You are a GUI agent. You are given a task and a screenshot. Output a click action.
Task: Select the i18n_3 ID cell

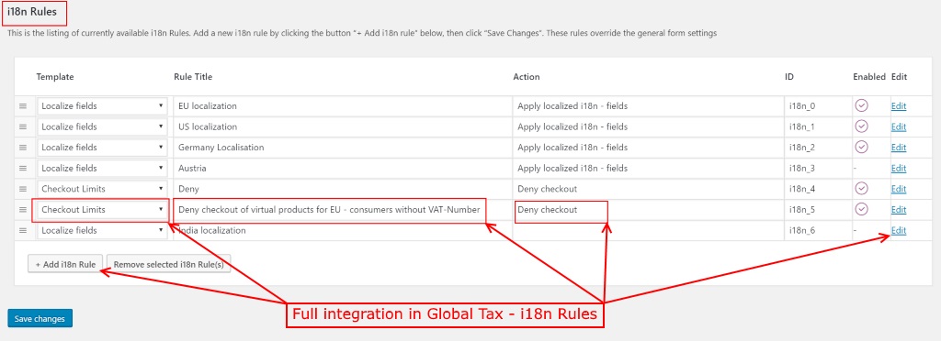[817, 168]
